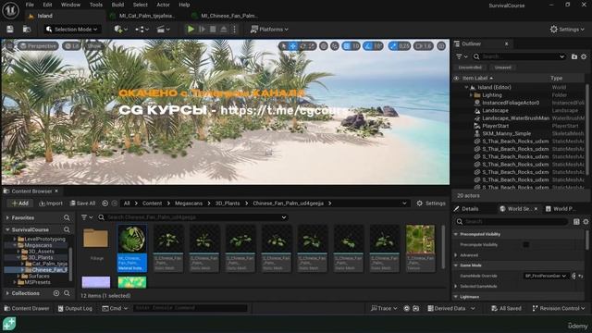592x333 pixels.
Task: Toggle grid snapping in the viewport
Action: pyautogui.click(x=347, y=46)
